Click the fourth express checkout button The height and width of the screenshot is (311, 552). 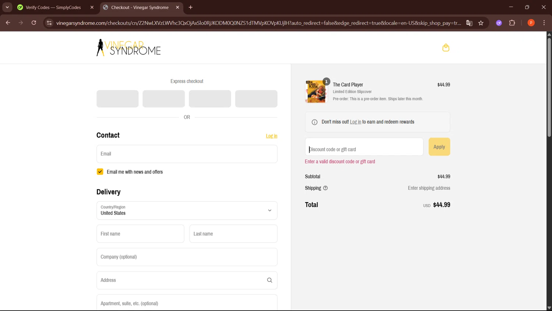(256, 99)
